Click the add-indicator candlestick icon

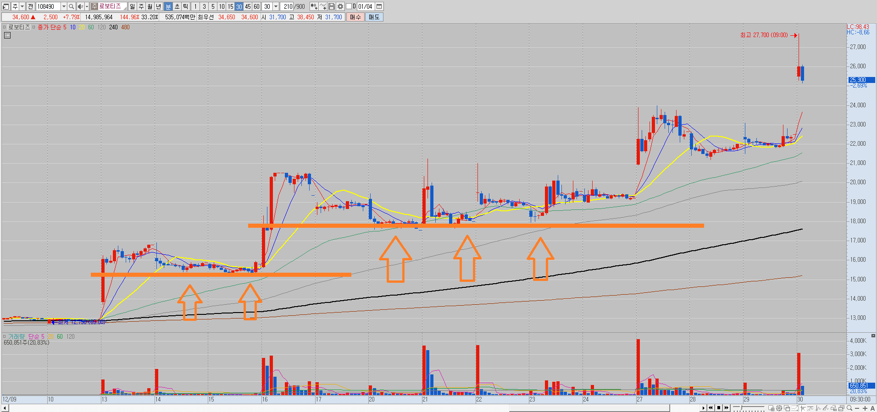[314, 6]
